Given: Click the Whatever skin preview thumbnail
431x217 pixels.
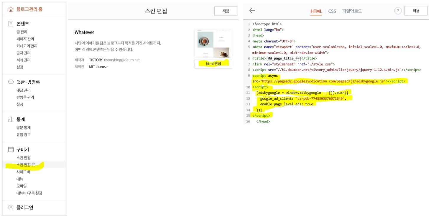Looking at the screenshot, I should click(213, 43).
